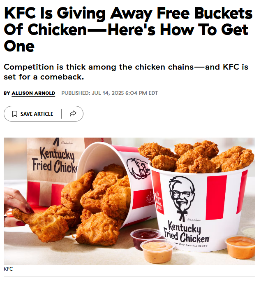The image size is (261, 283).
Task: Click the peach-colored sauce cup in front
Action: point(157,252)
